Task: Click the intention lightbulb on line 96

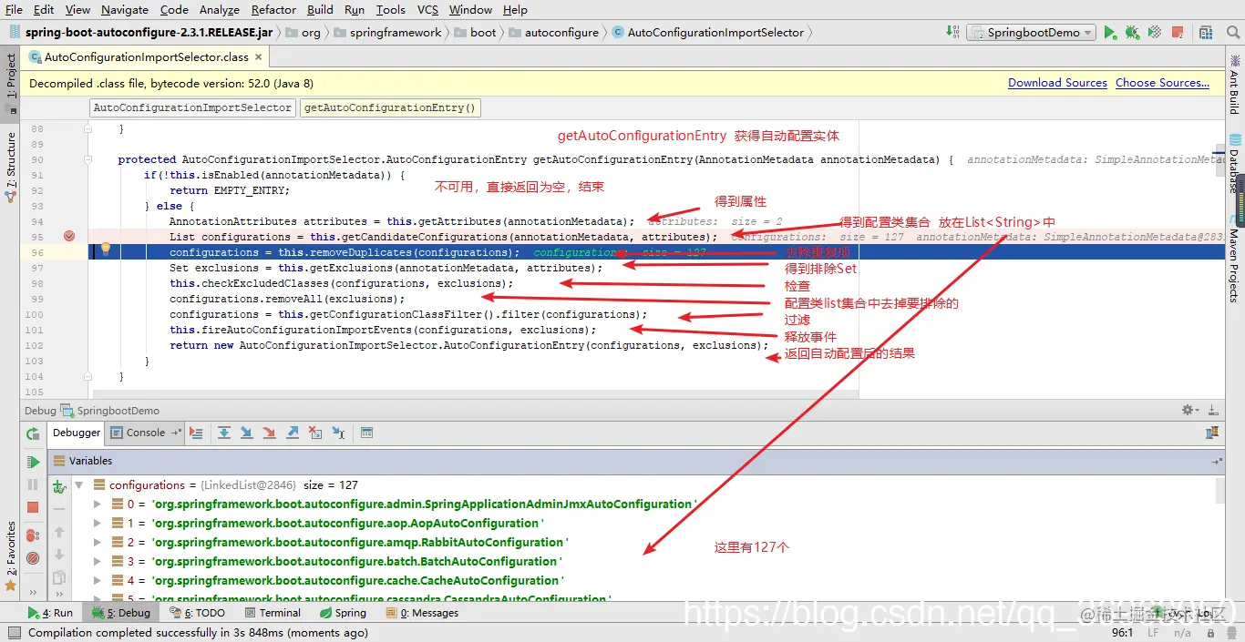Action: click(x=105, y=249)
